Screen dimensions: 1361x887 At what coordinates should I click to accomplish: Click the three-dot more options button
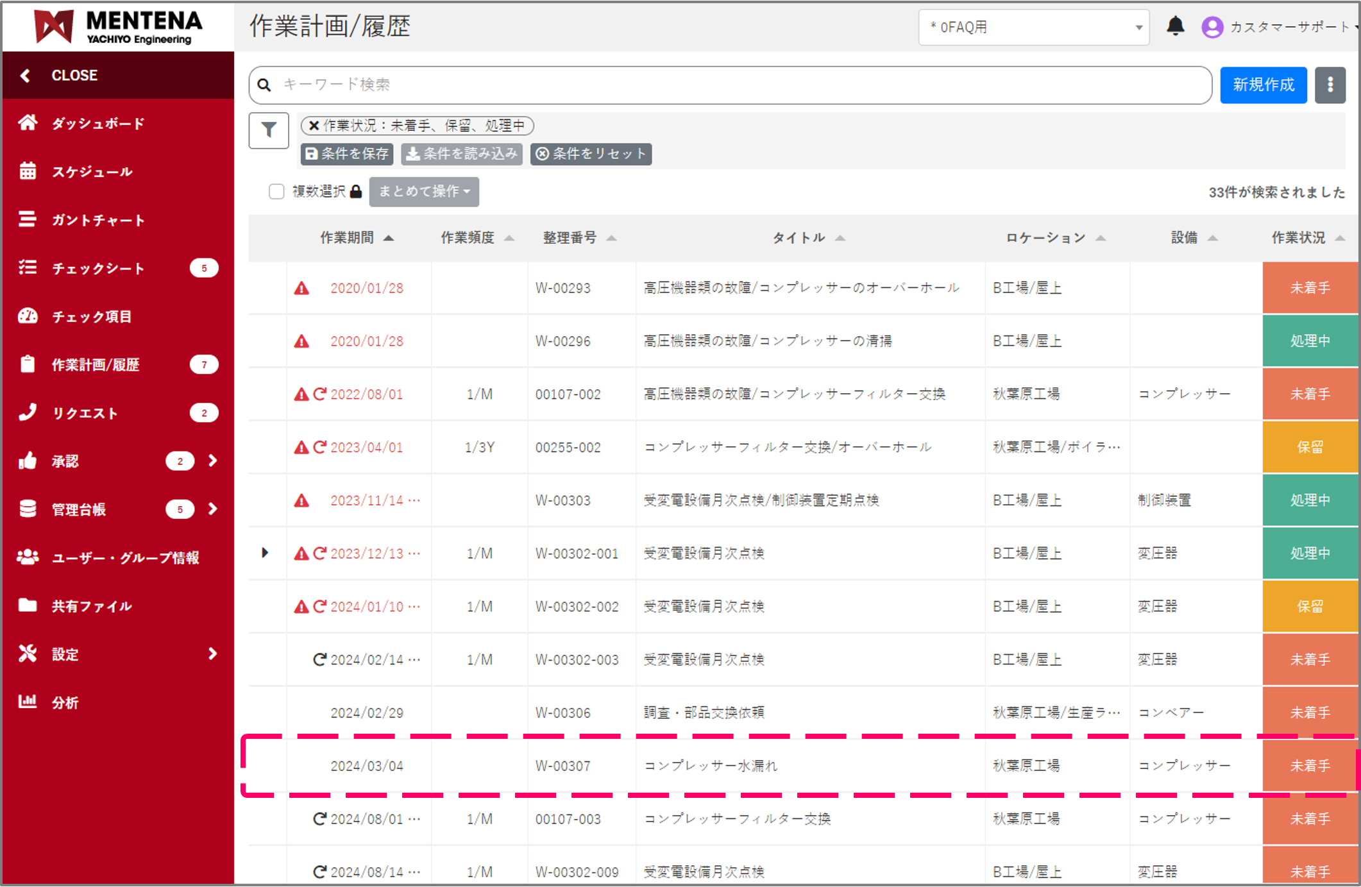[1330, 85]
